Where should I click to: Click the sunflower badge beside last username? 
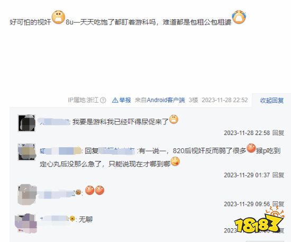72,219
